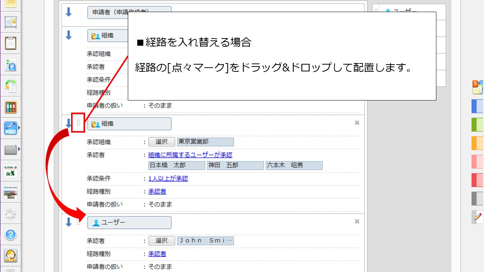Click 選択 button for 承認組織
The image size is (484, 272).
pos(161,142)
